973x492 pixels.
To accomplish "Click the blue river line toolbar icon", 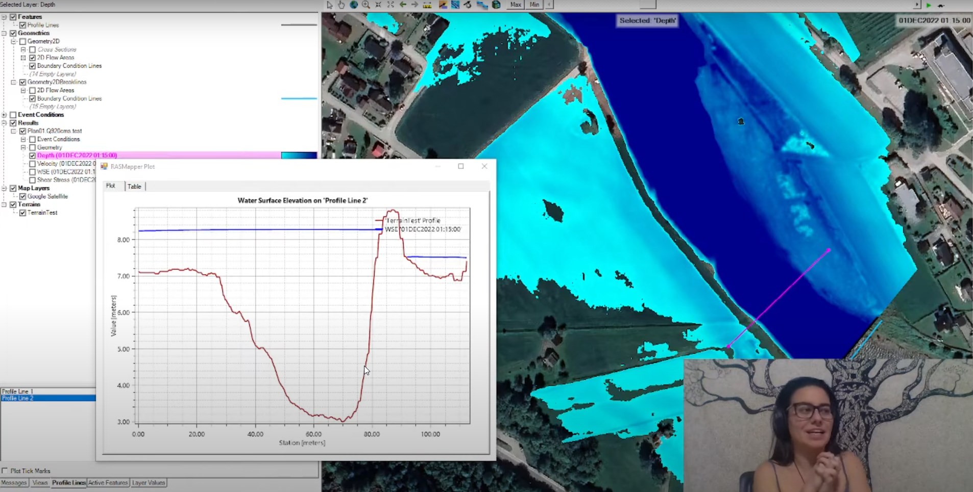I will click(482, 5).
